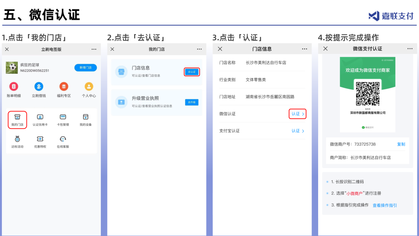
Task: Click 认证 in the 支付宝认证 row
Action: point(298,131)
